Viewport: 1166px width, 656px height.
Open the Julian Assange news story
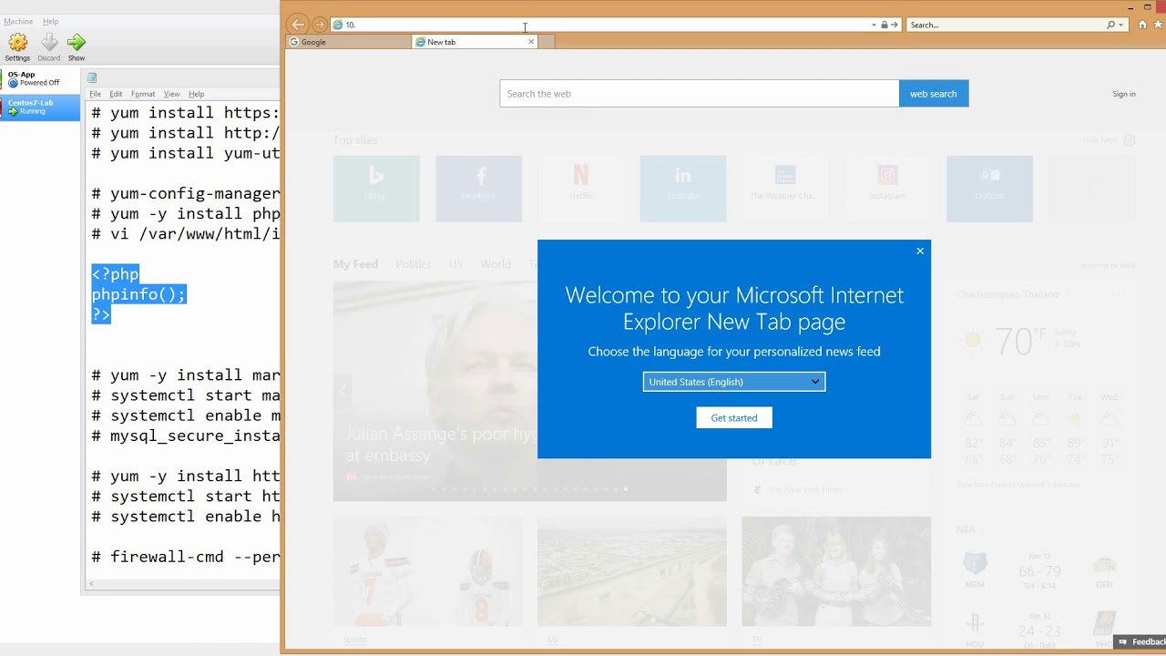click(442, 445)
